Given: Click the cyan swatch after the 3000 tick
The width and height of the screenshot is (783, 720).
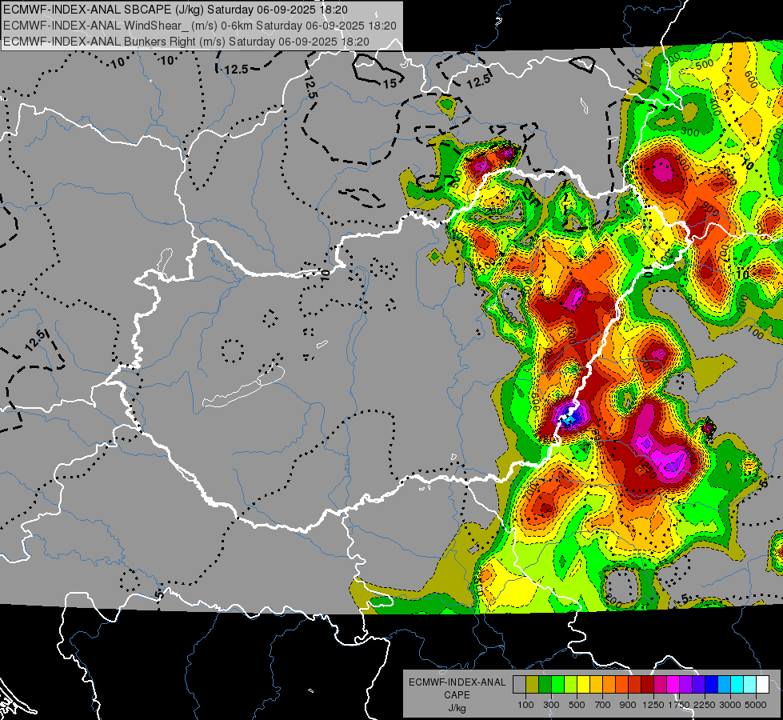Looking at the screenshot, I should coord(737,684).
